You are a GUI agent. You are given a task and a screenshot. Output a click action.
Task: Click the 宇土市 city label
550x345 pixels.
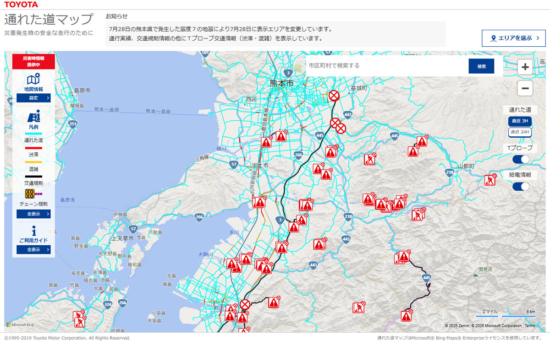coord(260,165)
